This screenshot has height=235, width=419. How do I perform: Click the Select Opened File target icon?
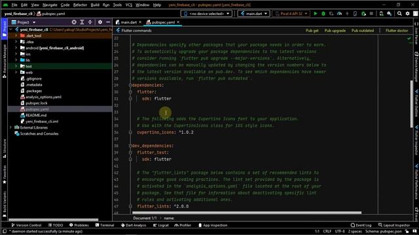[74, 22]
